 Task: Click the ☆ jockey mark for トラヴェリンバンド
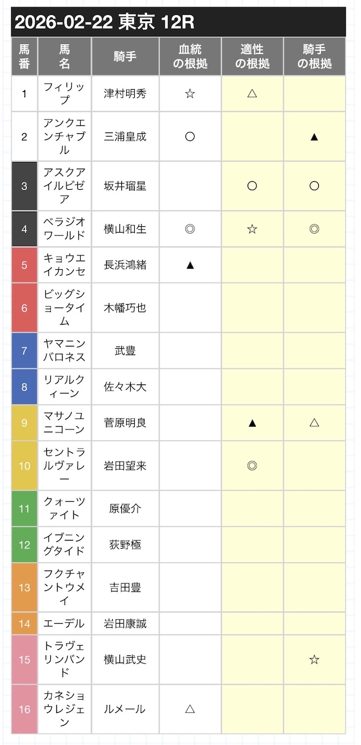(x=314, y=659)
